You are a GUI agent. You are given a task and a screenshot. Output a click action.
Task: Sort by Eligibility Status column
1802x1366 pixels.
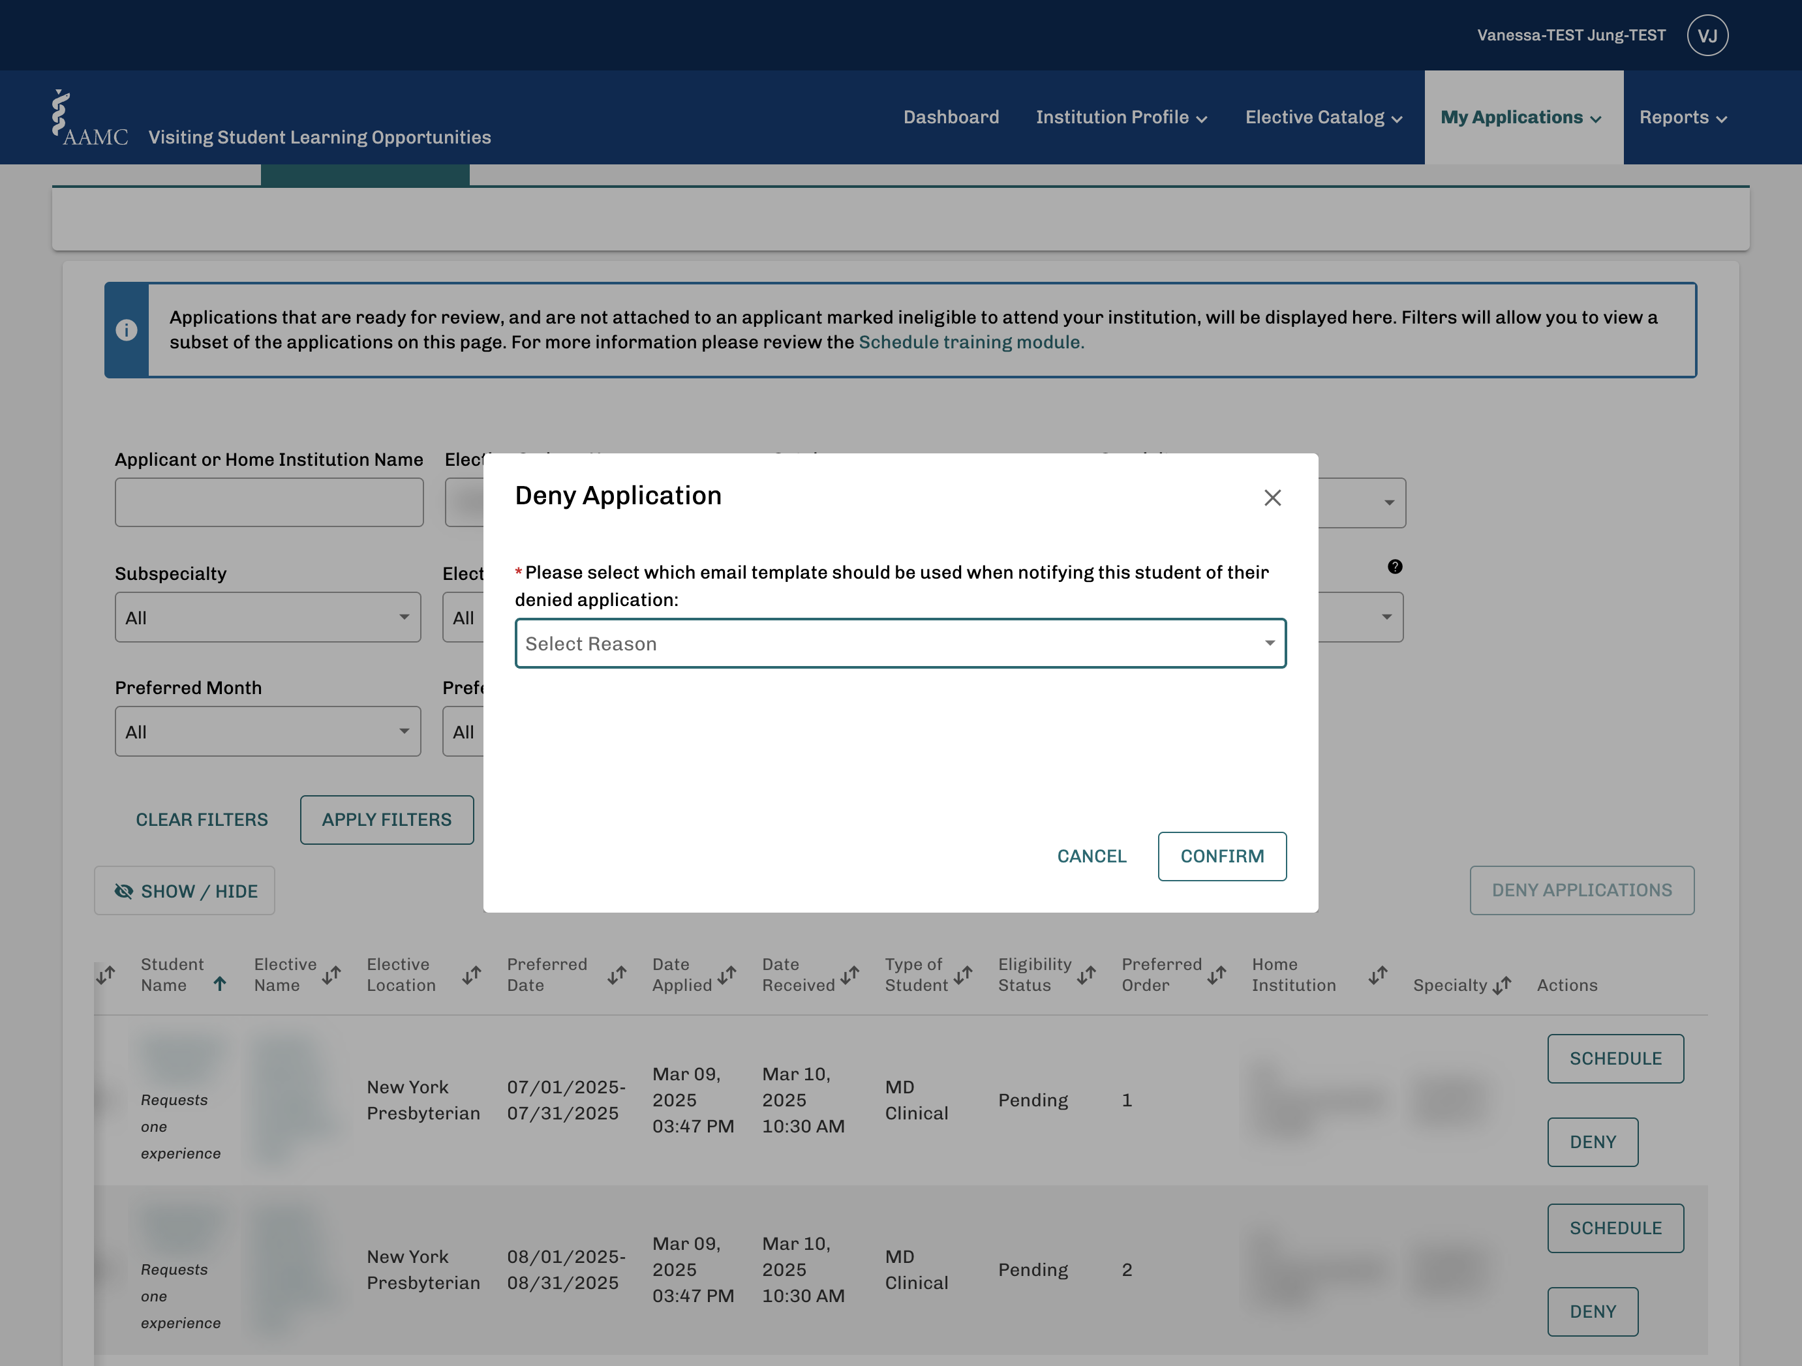pyautogui.click(x=1086, y=974)
